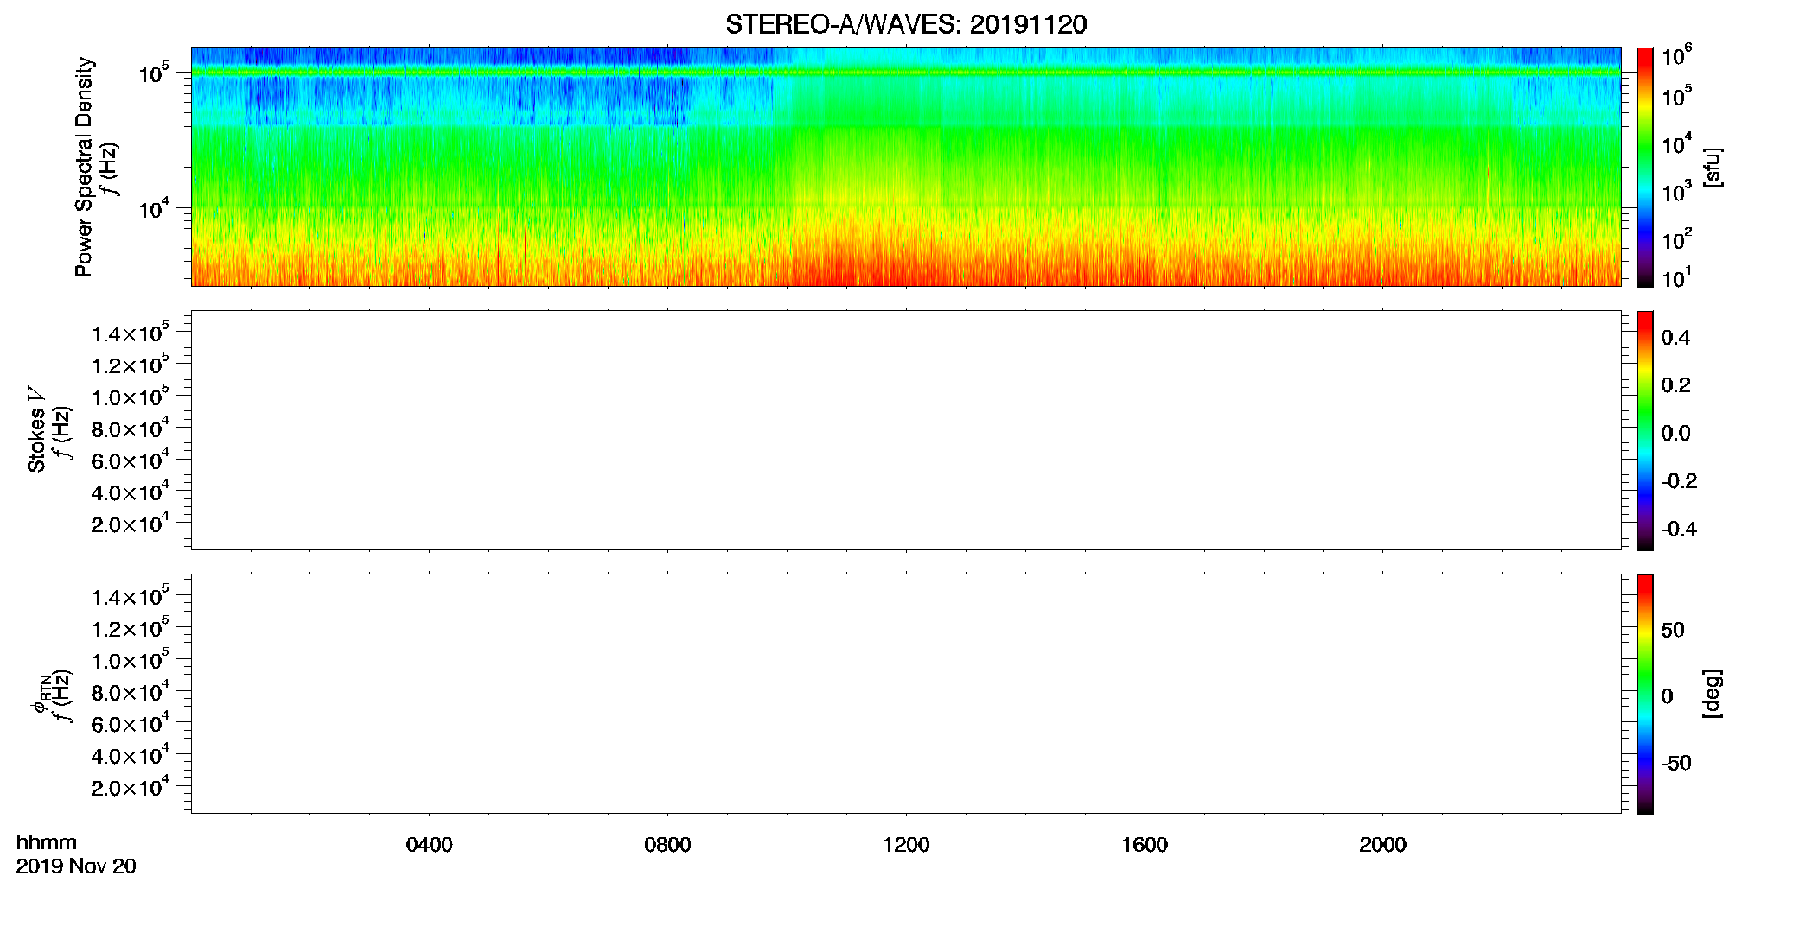Screen dimensions: 1812x933
Task: Click the 0800 time axis label
Action: coord(667,845)
